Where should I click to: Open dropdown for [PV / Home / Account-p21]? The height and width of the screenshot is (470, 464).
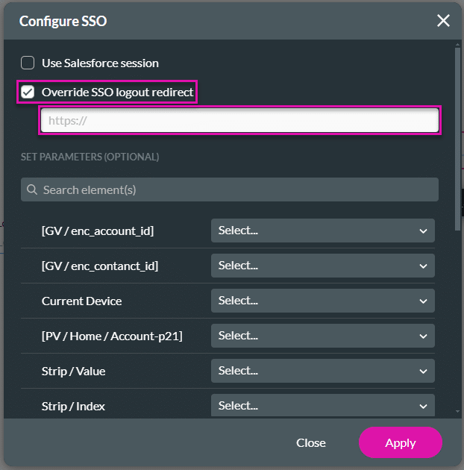(323, 336)
